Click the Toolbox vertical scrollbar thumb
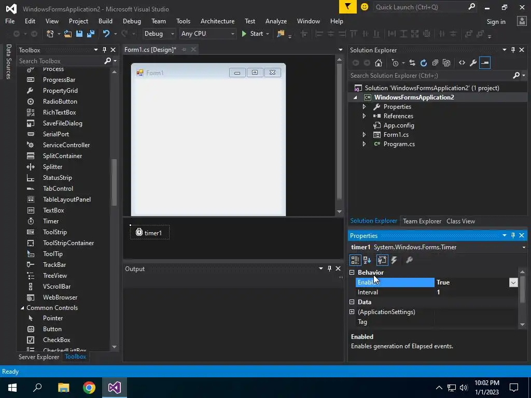 pos(114,182)
